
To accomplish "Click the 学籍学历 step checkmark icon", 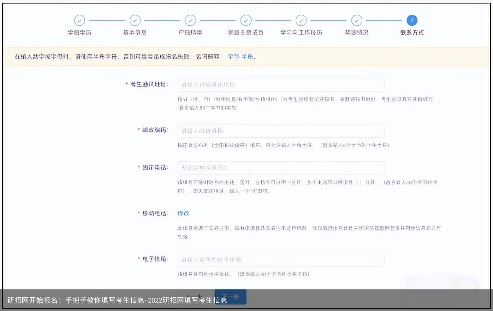I will click(79, 20).
